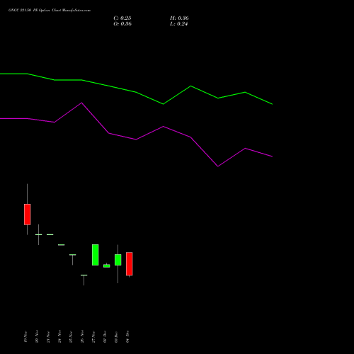354x354 pixels.
Task: Select the 21 Nov date label
Action: pos(48,336)
